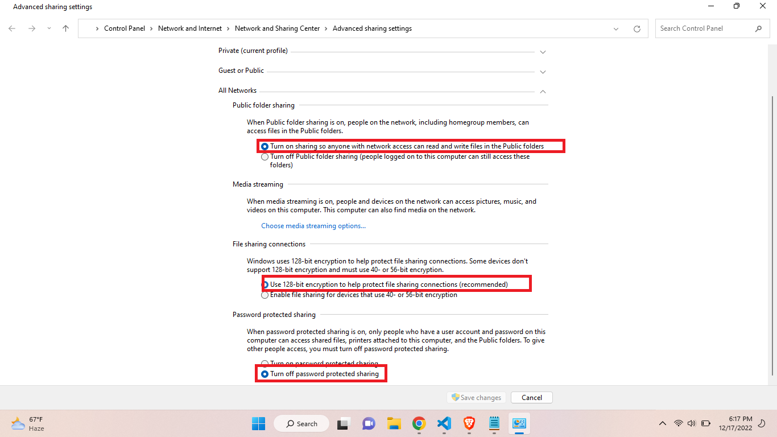The image size is (777, 437).
Task: Show hidden system tray icons
Action: point(663,423)
